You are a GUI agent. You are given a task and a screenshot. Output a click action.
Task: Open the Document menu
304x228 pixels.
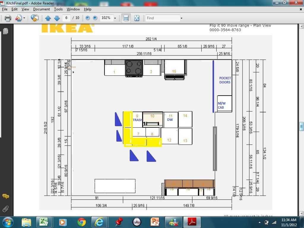coord(41,9)
